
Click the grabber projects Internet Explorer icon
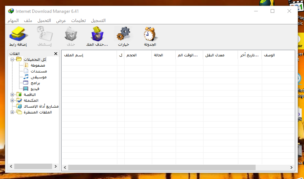pyautogui.click(x=19, y=106)
